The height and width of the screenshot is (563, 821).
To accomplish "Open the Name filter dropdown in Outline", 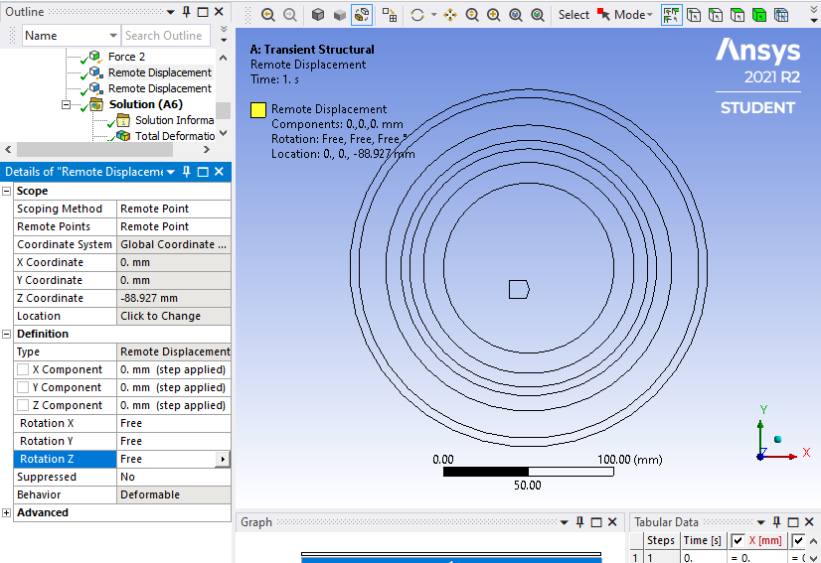I will tap(111, 36).
